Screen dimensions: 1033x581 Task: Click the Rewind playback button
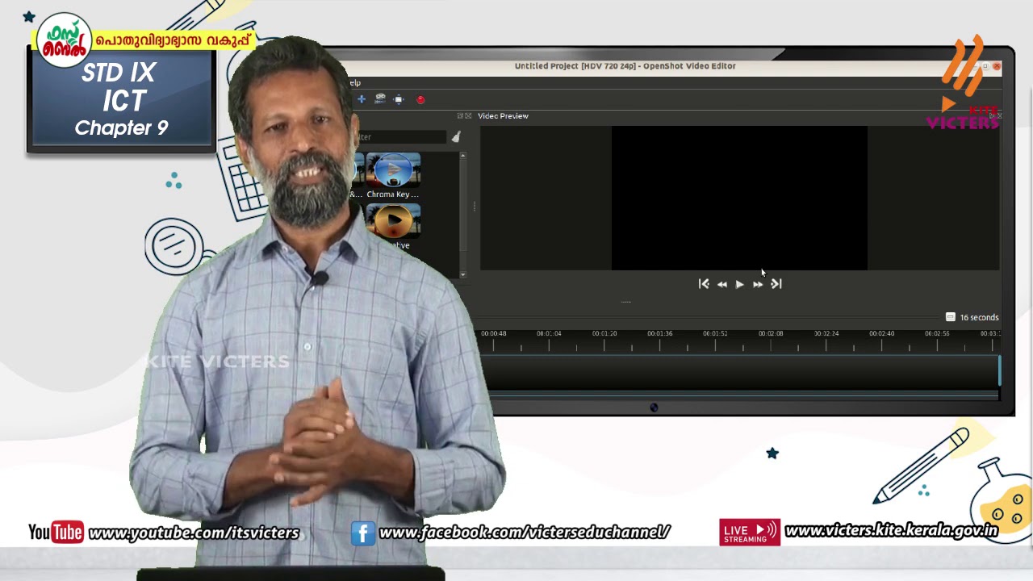(722, 284)
